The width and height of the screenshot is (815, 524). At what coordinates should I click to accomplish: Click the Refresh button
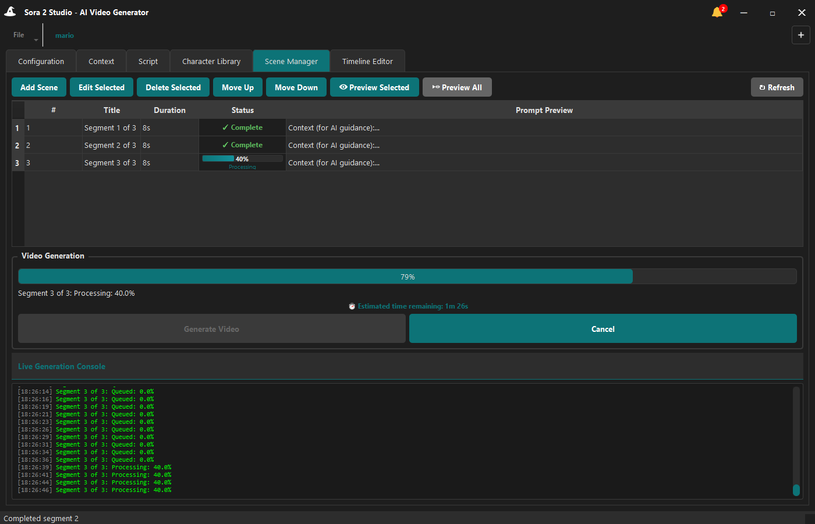tap(777, 87)
